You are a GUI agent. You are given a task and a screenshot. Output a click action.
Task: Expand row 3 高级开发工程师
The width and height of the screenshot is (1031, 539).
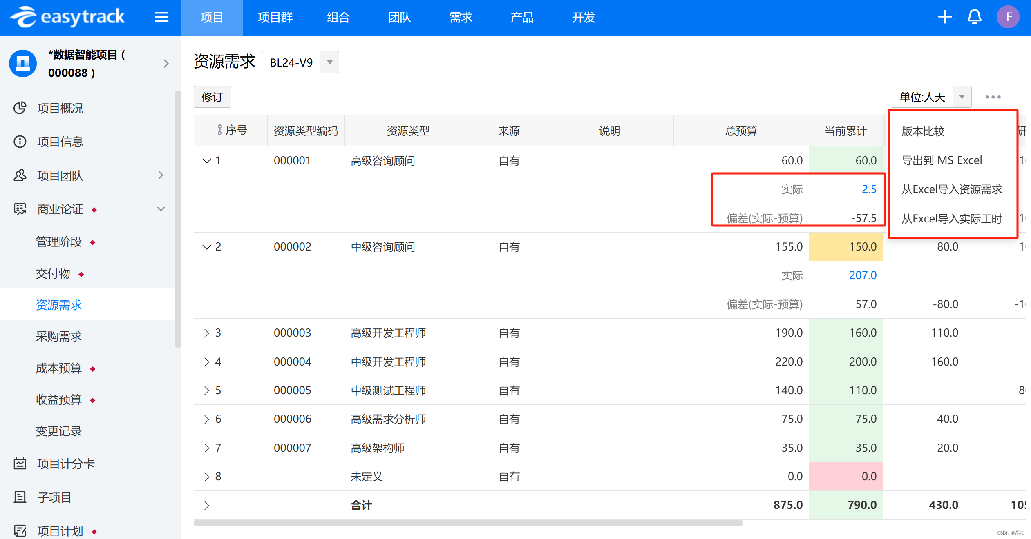tap(206, 333)
